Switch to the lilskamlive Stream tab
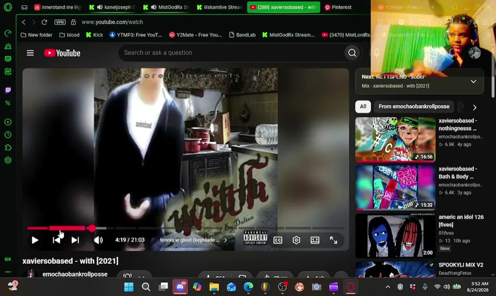496x296 pixels. tap(220, 7)
